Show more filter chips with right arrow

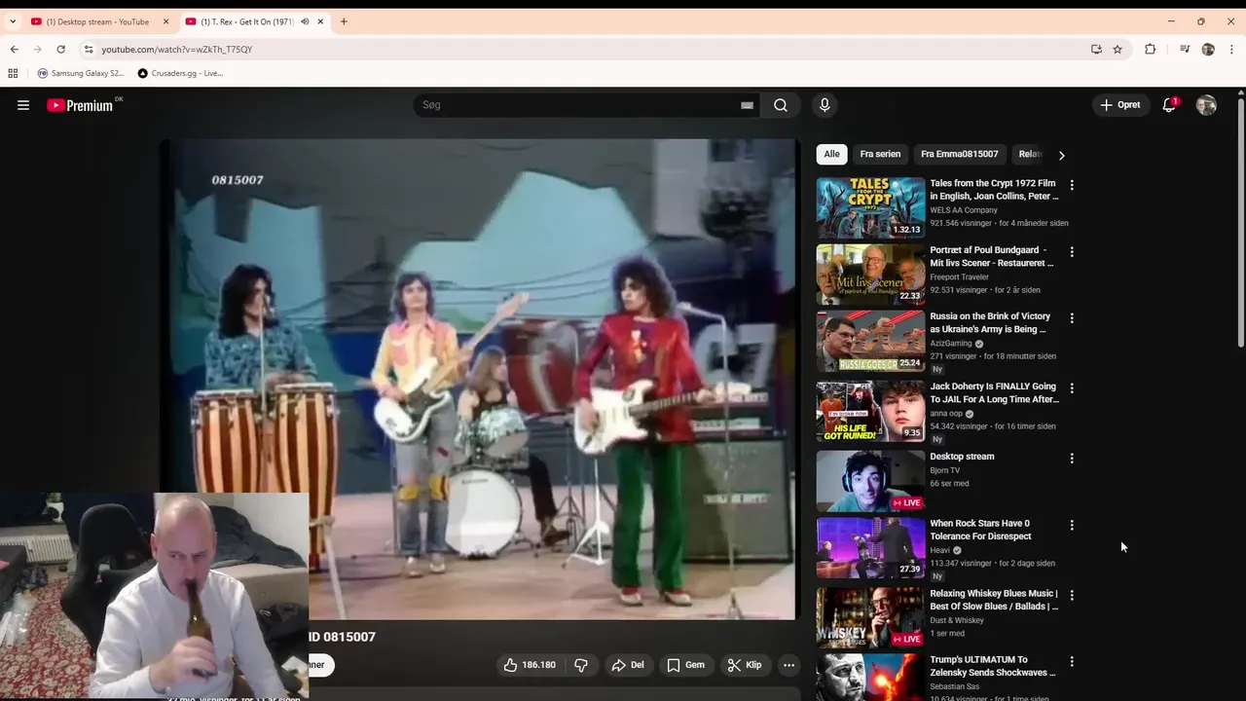(1061, 155)
